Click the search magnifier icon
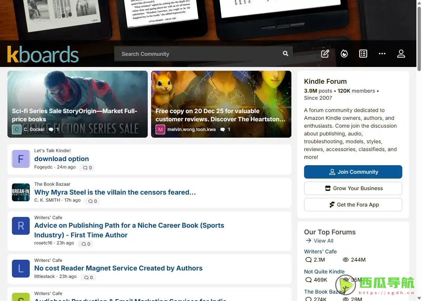Viewport: 422px width, 301px height. [x=285, y=54]
